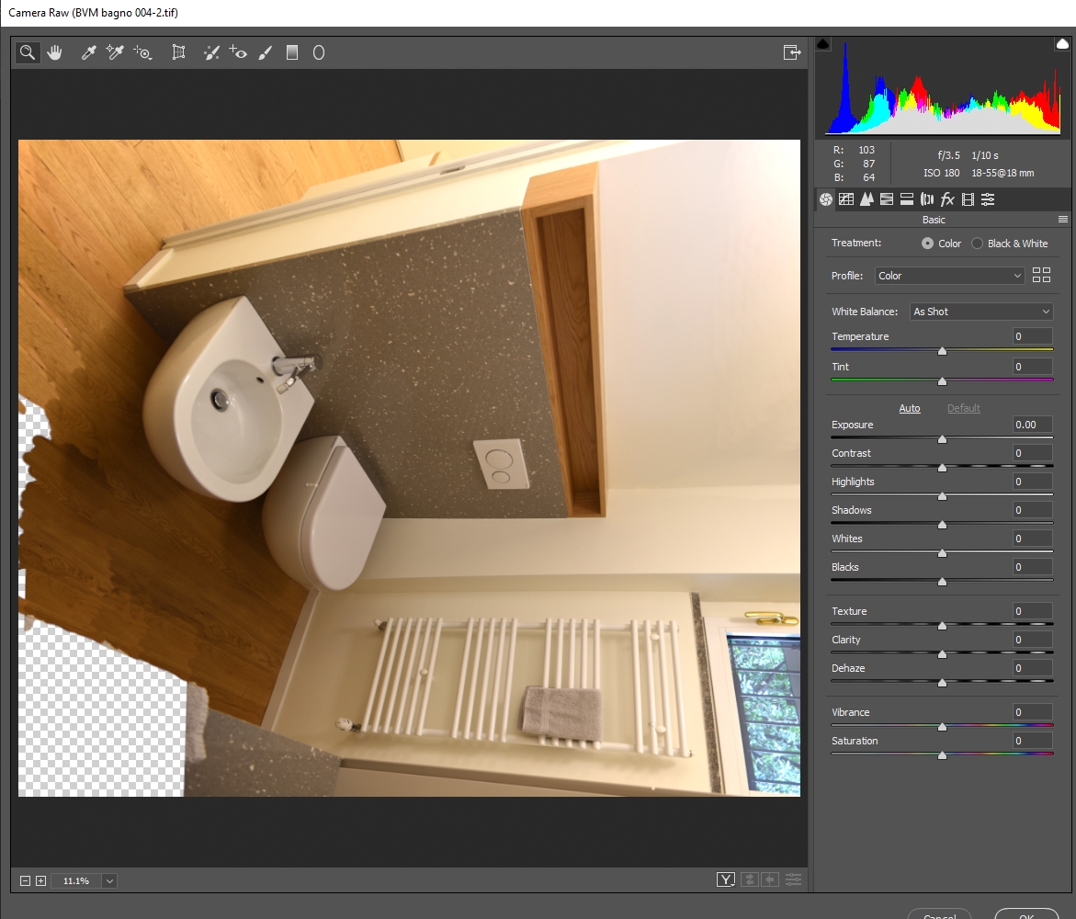The height and width of the screenshot is (919, 1076).
Task: Choose the Transform tool in toolbar
Action: coord(179,53)
